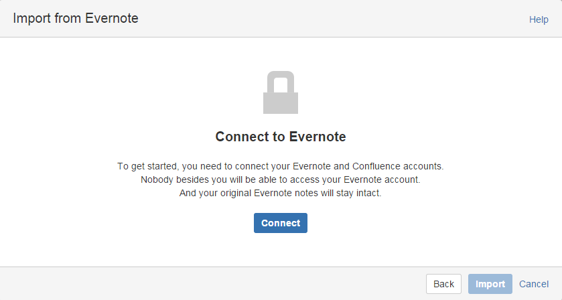Click the word "Evernote" in the dialog title

coord(112,19)
